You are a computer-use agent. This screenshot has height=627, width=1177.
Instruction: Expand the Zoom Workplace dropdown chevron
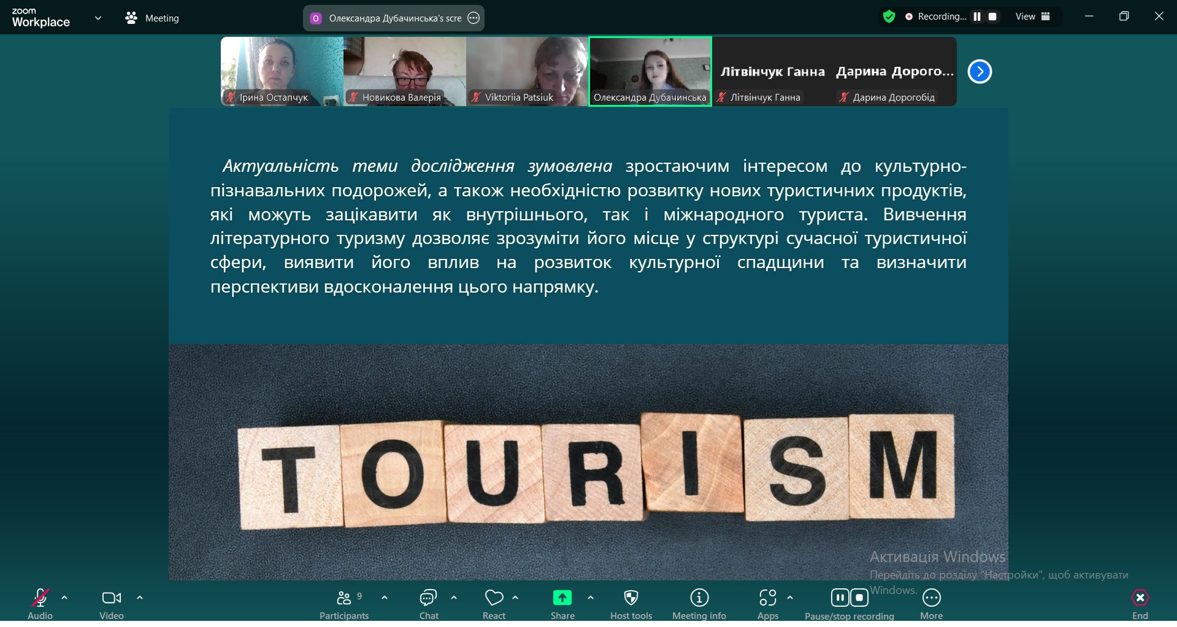[x=98, y=18]
